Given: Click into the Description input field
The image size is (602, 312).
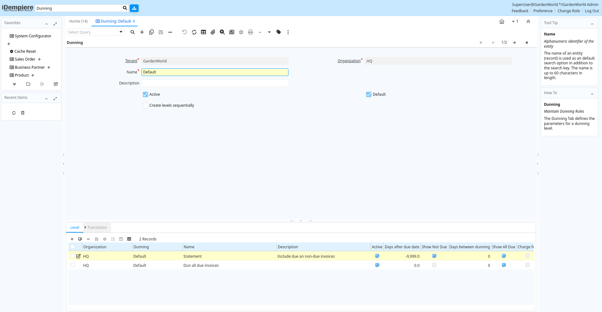Looking at the screenshot, I should 215,83.
